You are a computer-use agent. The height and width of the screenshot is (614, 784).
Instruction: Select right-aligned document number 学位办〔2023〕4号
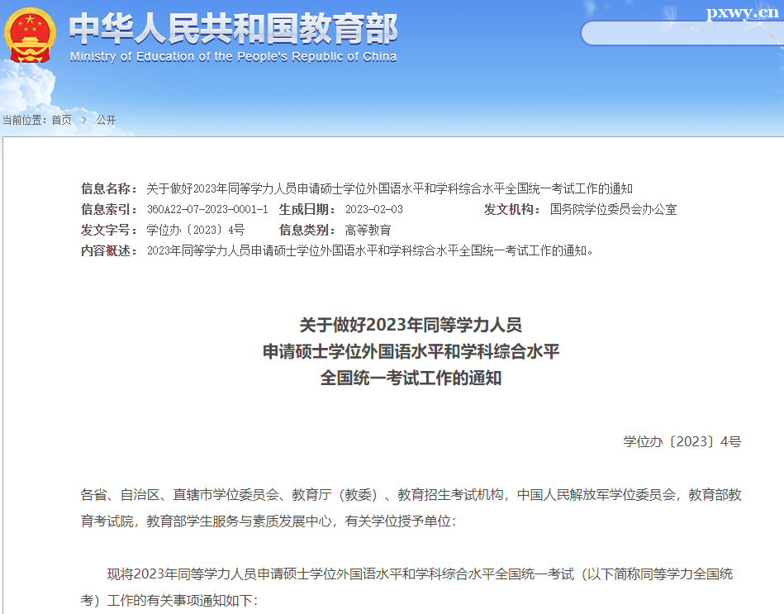pos(682,441)
